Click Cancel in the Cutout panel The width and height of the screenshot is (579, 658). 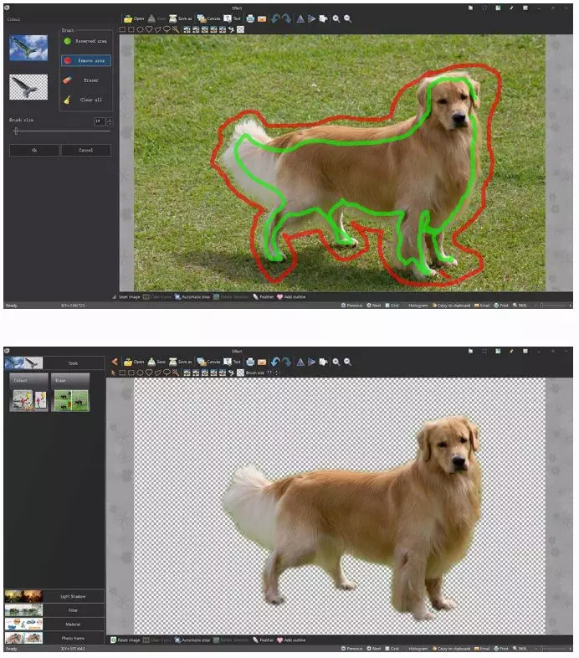tap(86, 150)
